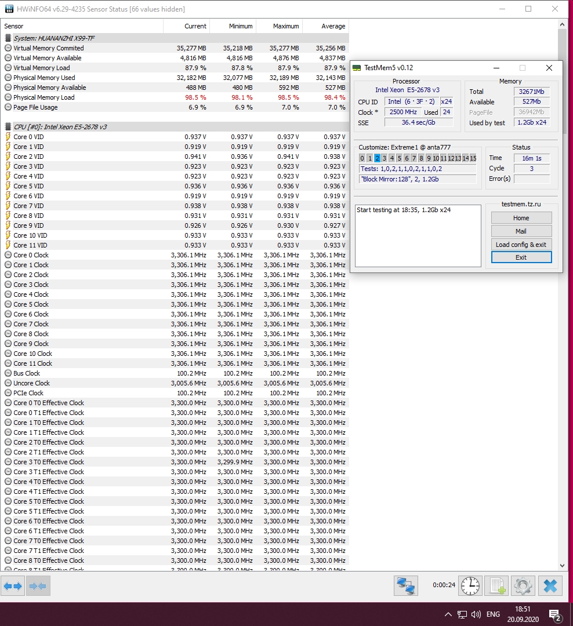Select the Core 3 T1 Effective Clock row
The image size is (573, 626).
pyautogui.click(x=175, y=472)
